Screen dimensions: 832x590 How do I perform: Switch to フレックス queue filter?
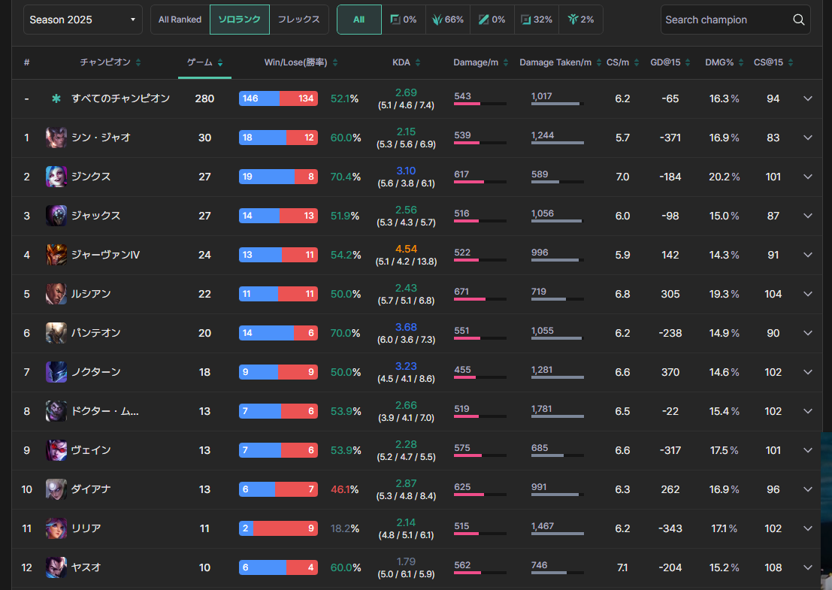[298, 20]
